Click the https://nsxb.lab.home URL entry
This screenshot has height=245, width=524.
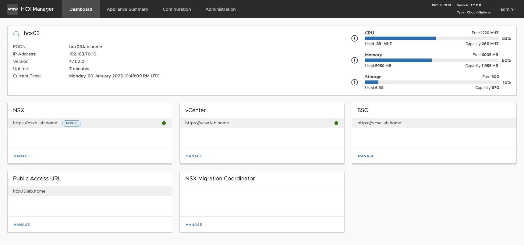coord(35,123)
